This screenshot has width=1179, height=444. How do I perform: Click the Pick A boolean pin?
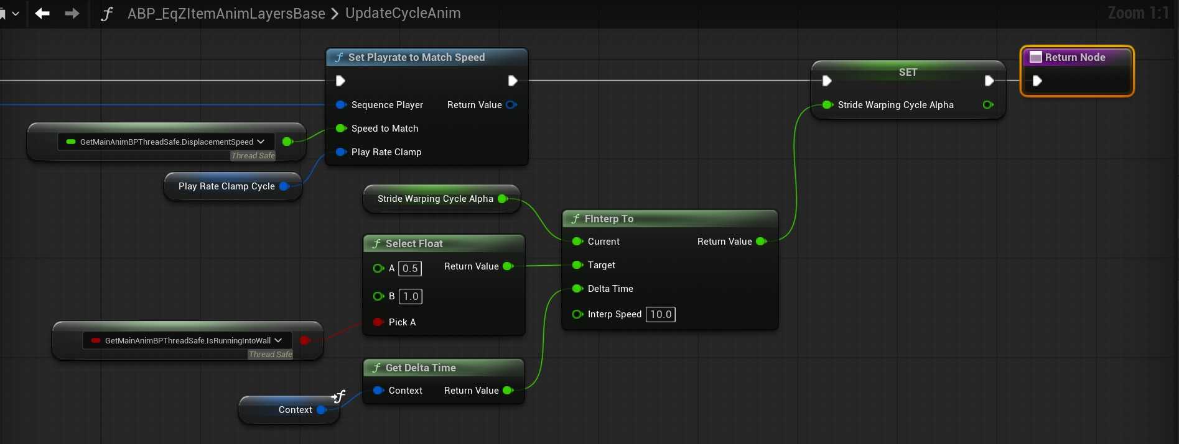(x=378, y=322)
